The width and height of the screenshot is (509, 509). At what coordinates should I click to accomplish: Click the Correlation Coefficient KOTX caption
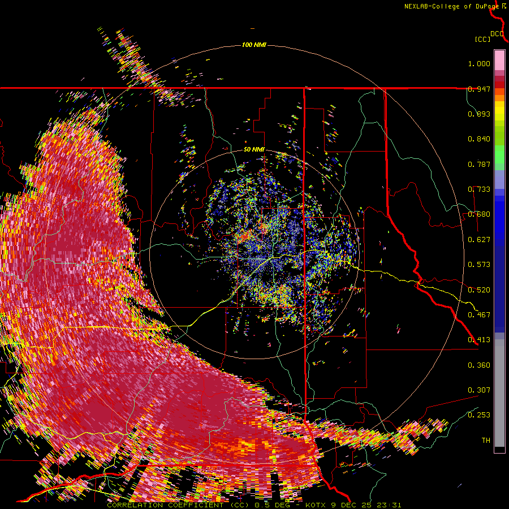254,505
